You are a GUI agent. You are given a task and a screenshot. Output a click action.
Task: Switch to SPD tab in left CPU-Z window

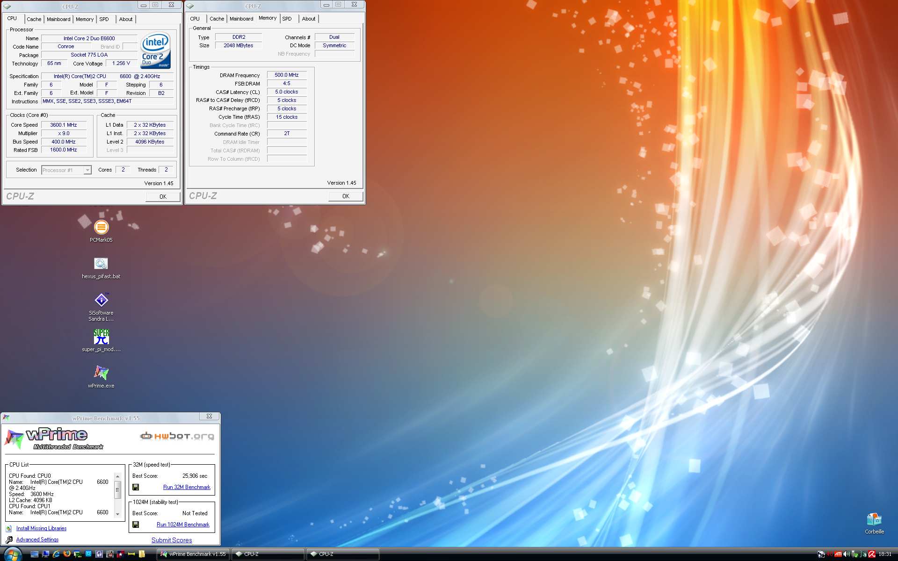pos(104,19)
